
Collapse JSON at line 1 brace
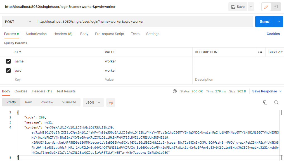(18, 112)
